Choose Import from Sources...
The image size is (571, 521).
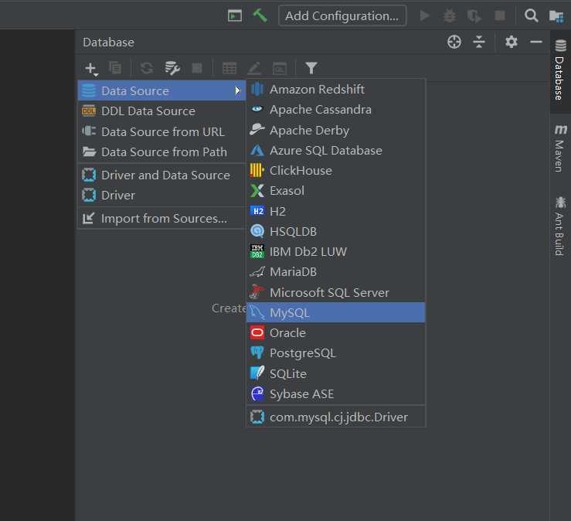pos(162,218)
